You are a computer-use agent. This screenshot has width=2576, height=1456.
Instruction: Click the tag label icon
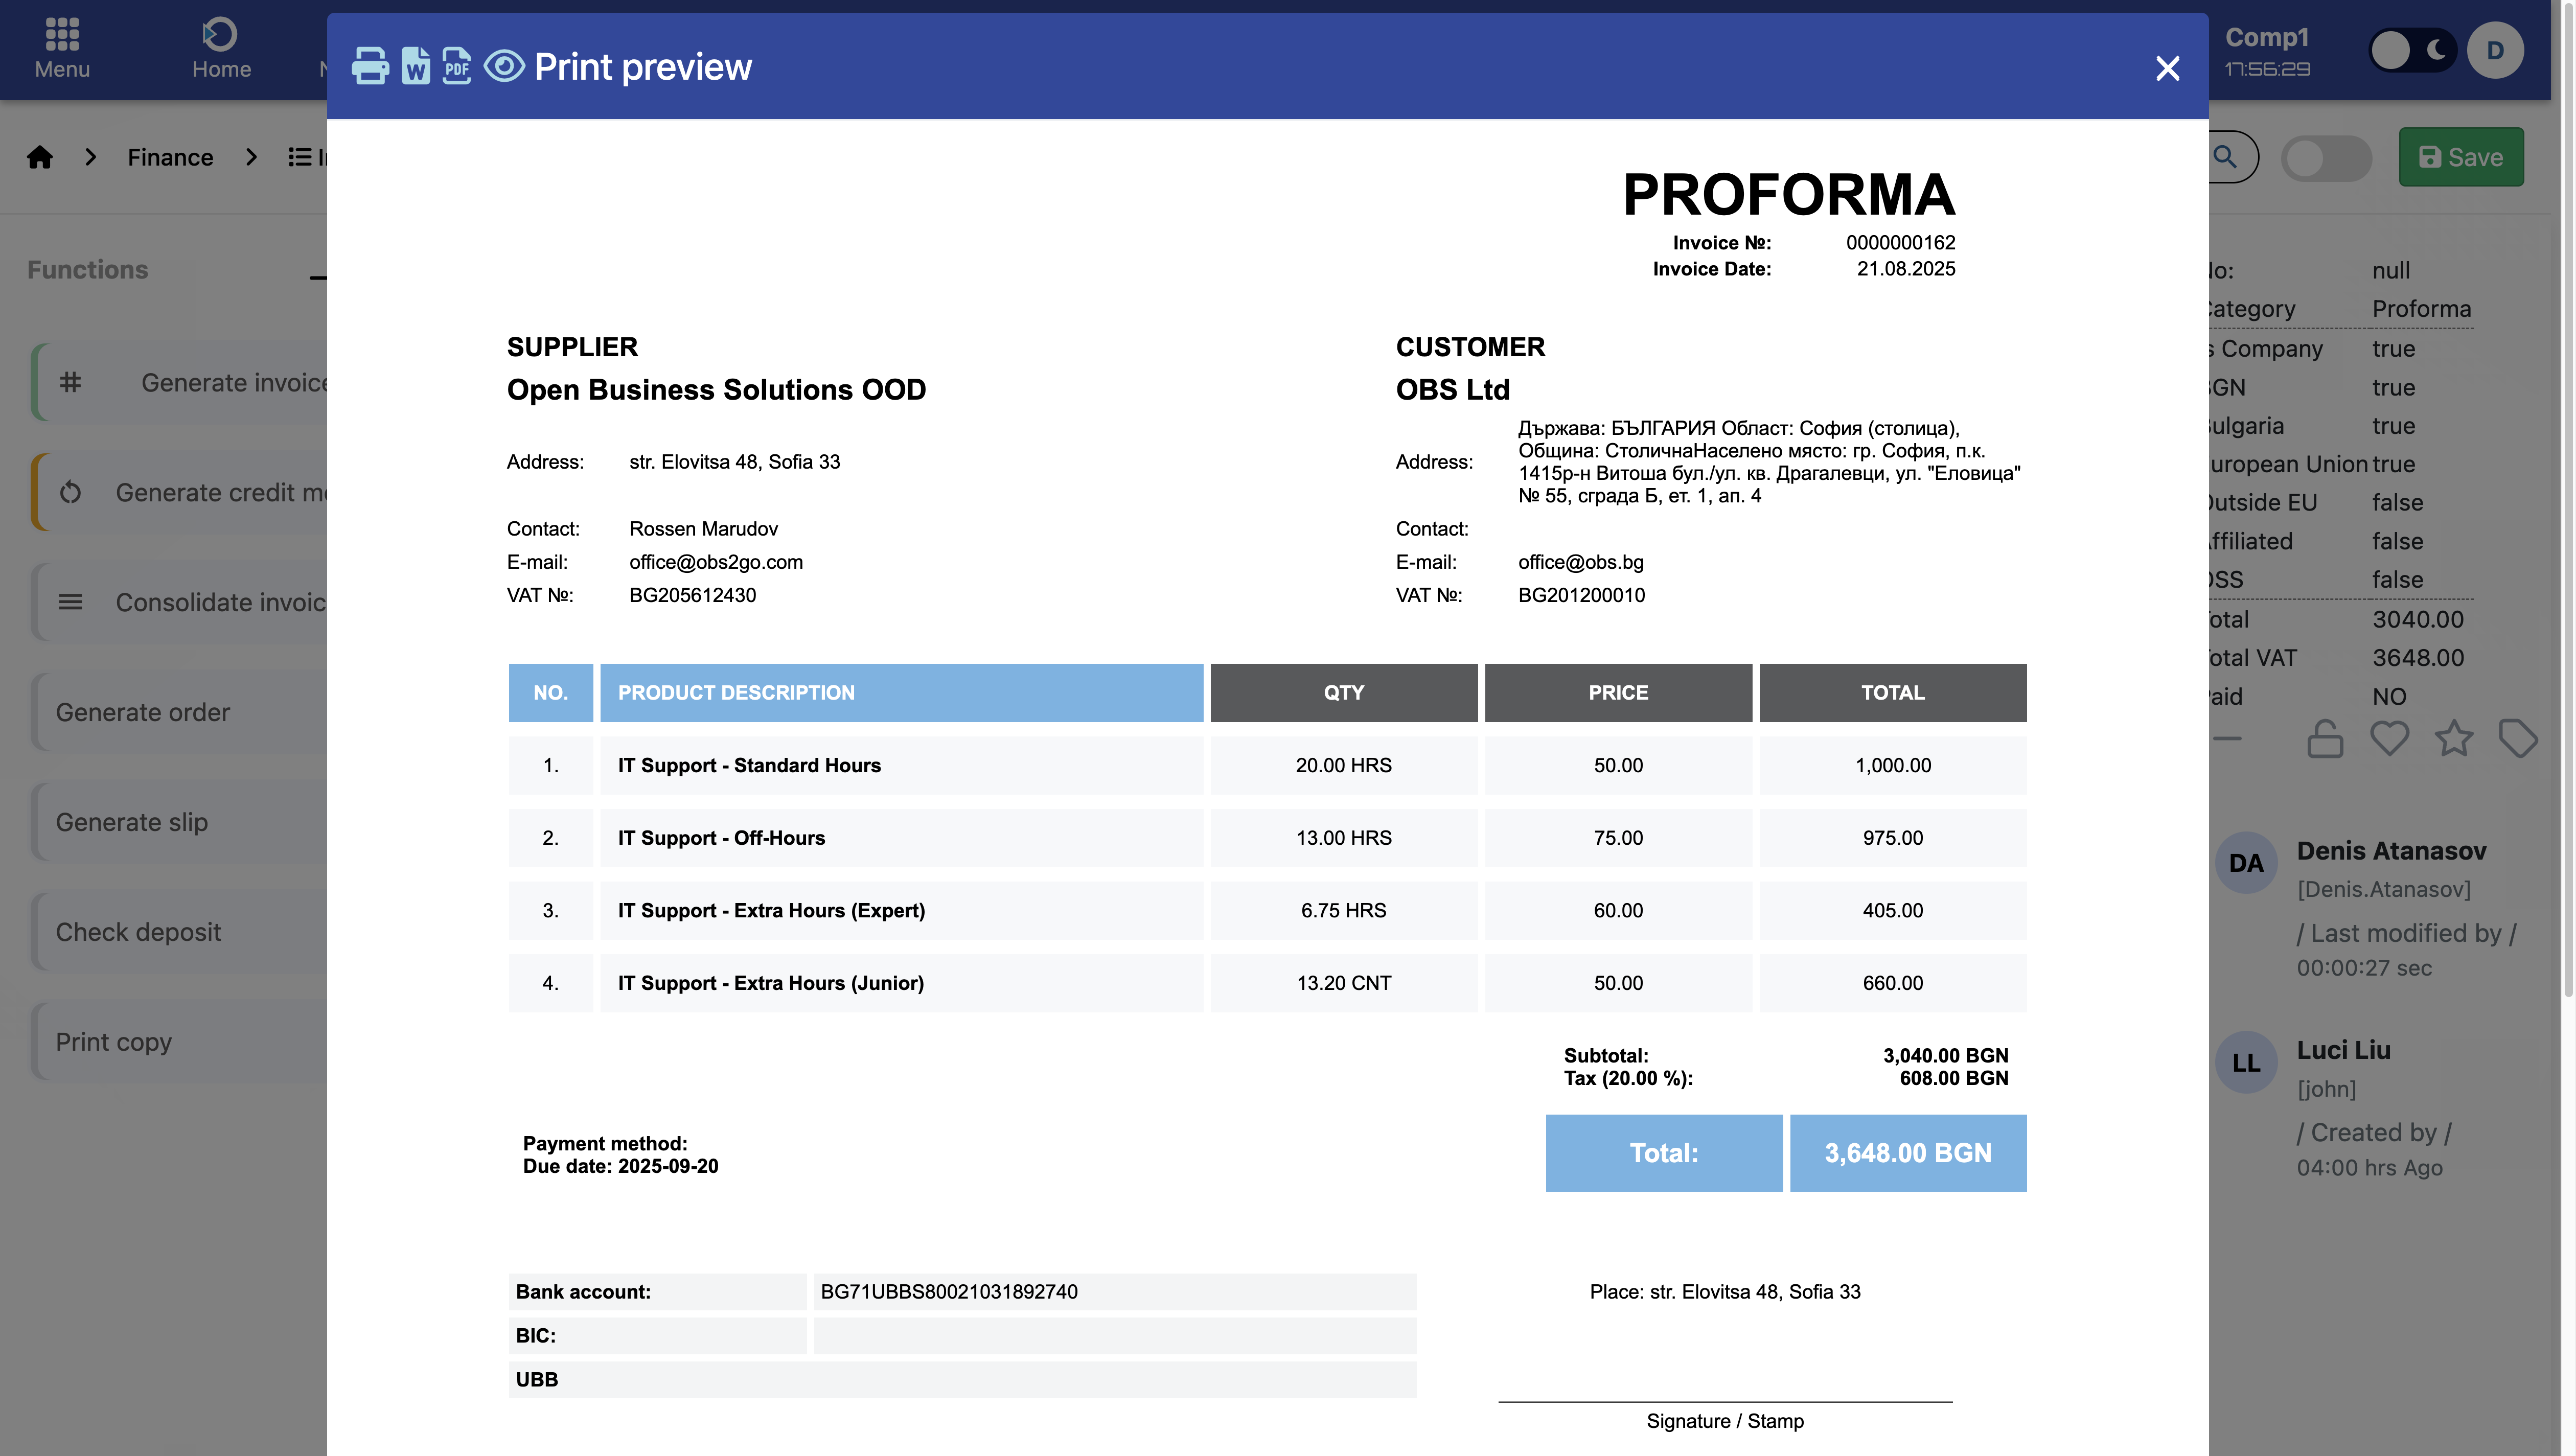click(x=2518, y=739)
